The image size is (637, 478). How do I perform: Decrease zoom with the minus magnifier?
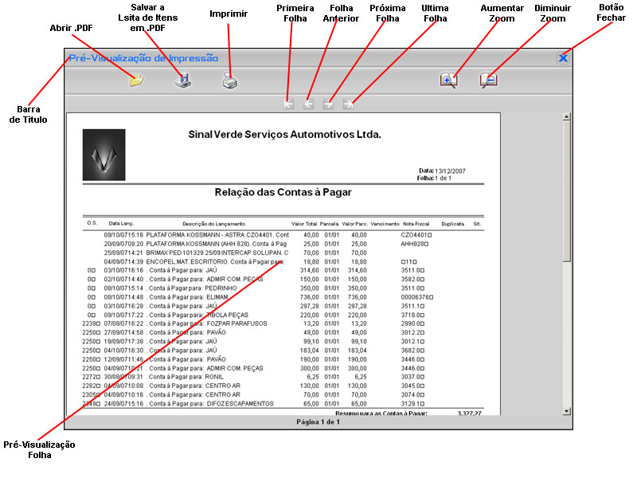click(488, 80)
